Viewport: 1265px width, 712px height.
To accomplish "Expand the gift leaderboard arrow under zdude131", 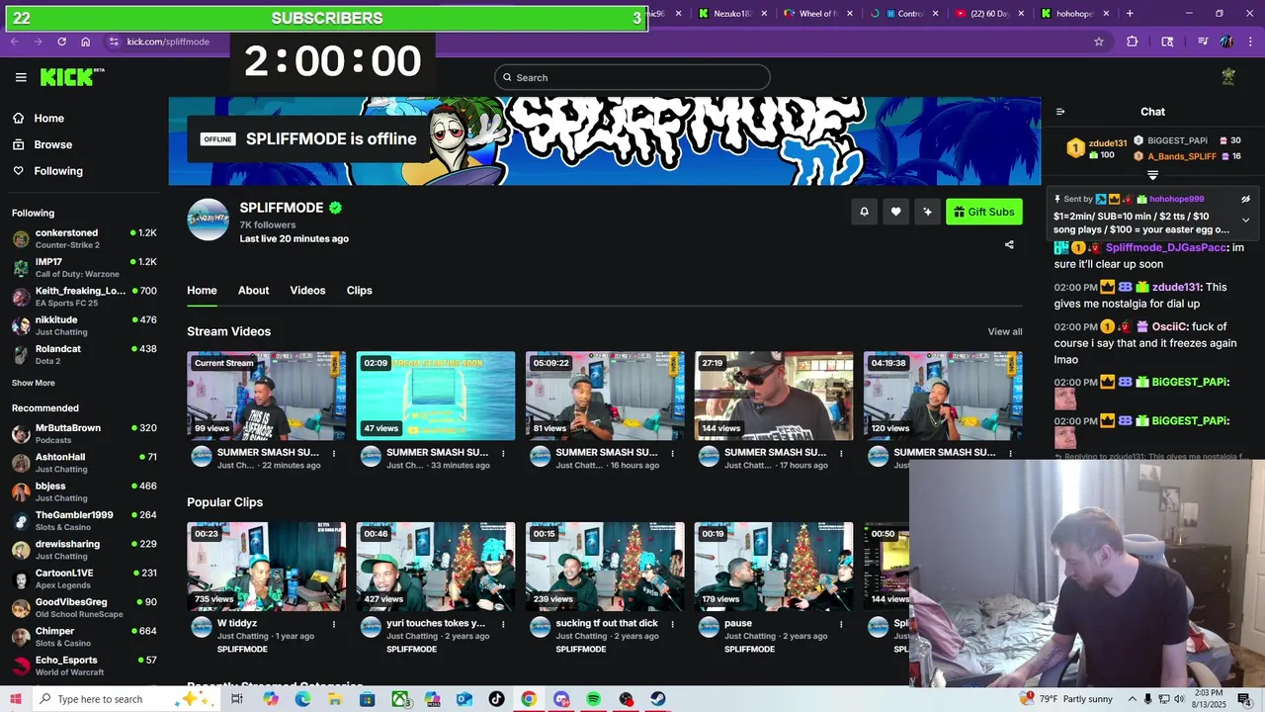I will point(1152,175).
